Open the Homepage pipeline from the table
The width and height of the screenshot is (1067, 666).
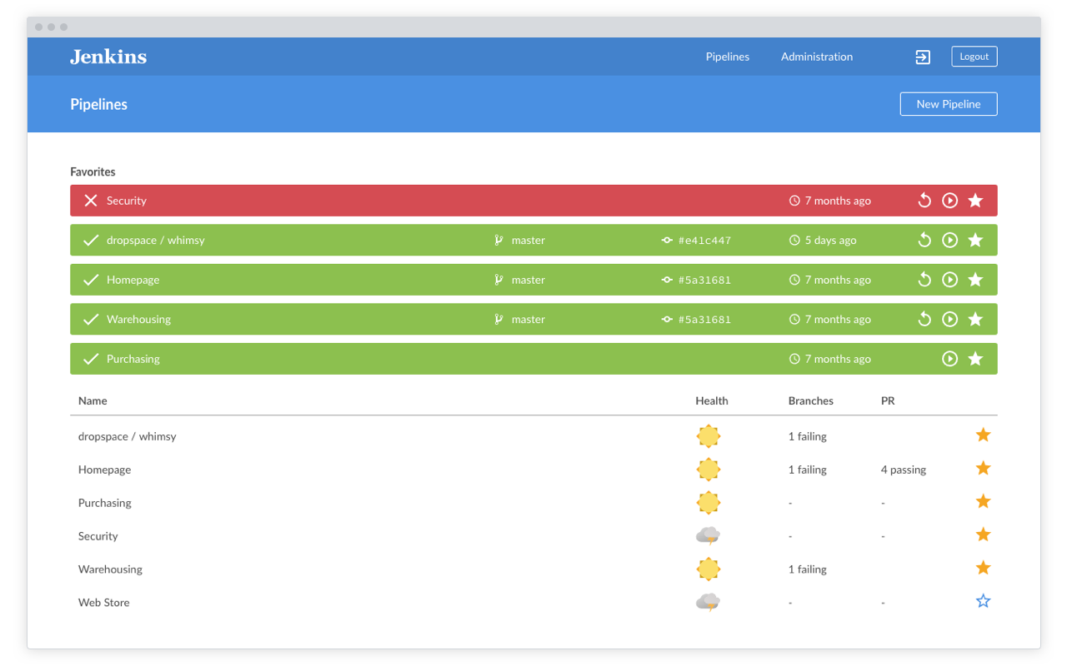coord(104,469)
